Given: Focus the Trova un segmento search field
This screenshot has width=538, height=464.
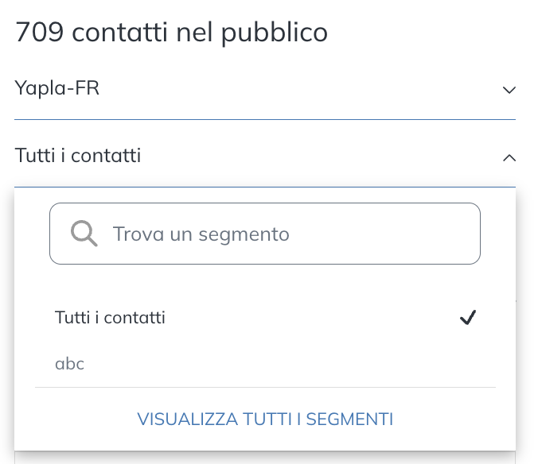Looking at the screenshot, I should point(265,234).
